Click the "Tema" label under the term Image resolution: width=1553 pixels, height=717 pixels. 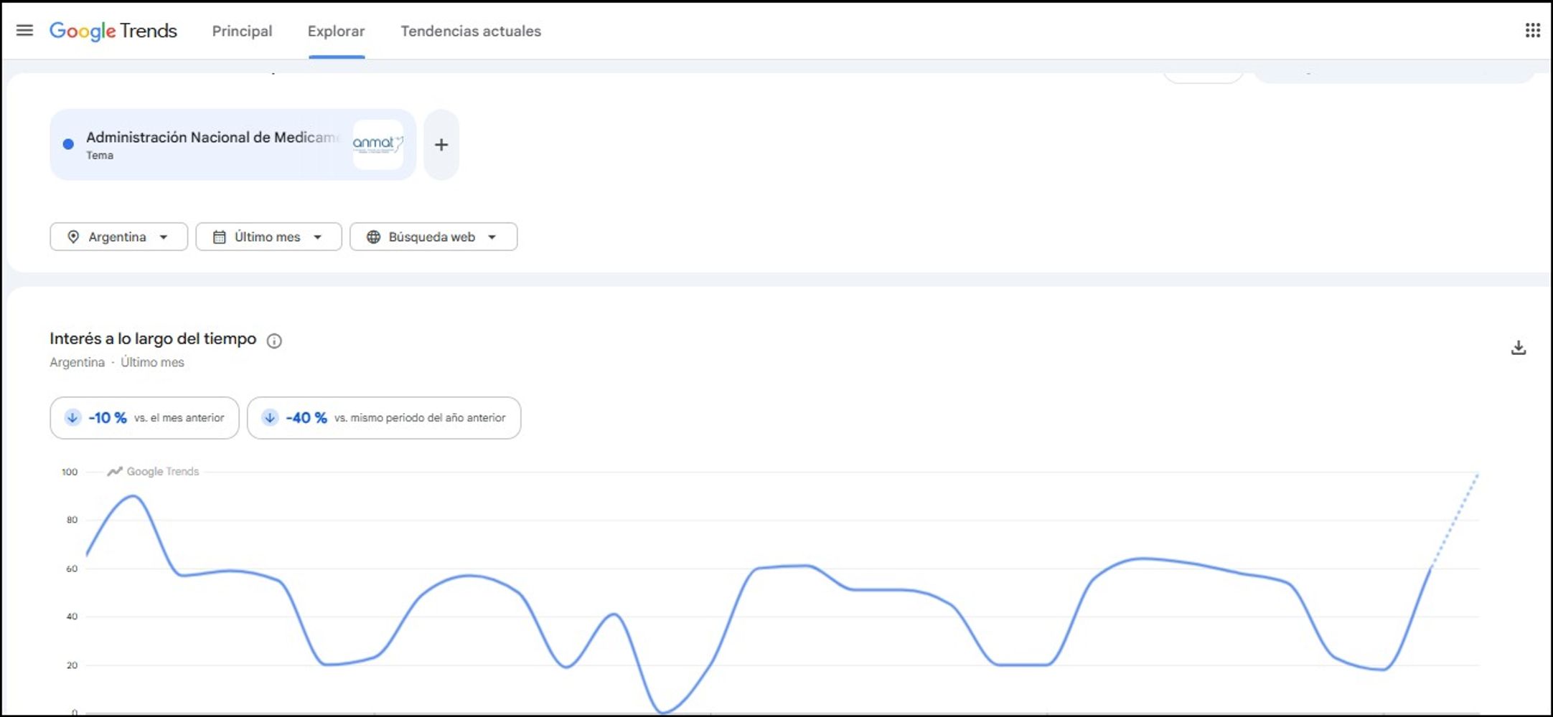point(100,156)
